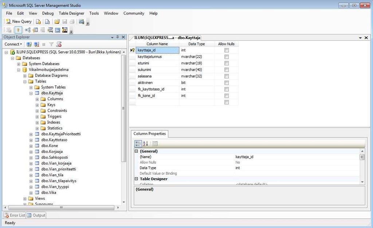Click the New Query toolbar button
The width and height of the screenshot is (373, 228).
point(19,22)
